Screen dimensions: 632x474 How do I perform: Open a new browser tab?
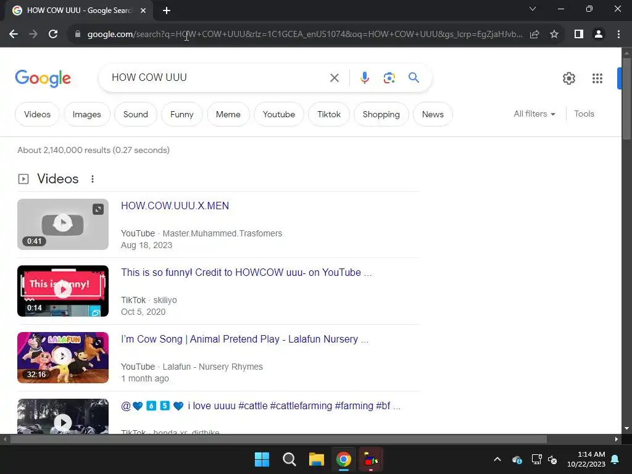coord(167,10)
